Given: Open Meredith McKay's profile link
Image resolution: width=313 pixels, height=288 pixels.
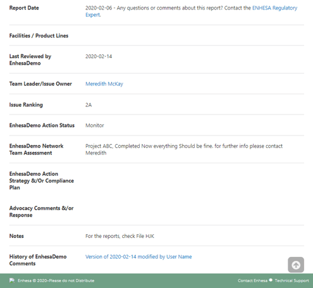Looking at the screenshot, I should (104, 84).
